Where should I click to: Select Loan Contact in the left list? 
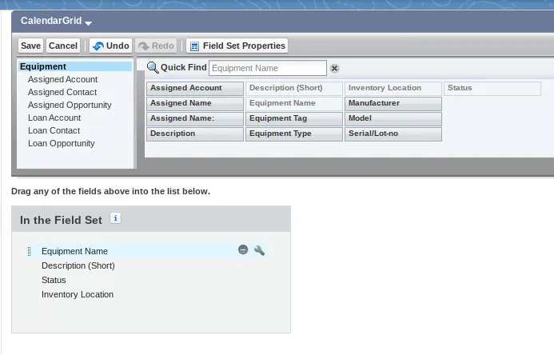[x=54, y=130]
